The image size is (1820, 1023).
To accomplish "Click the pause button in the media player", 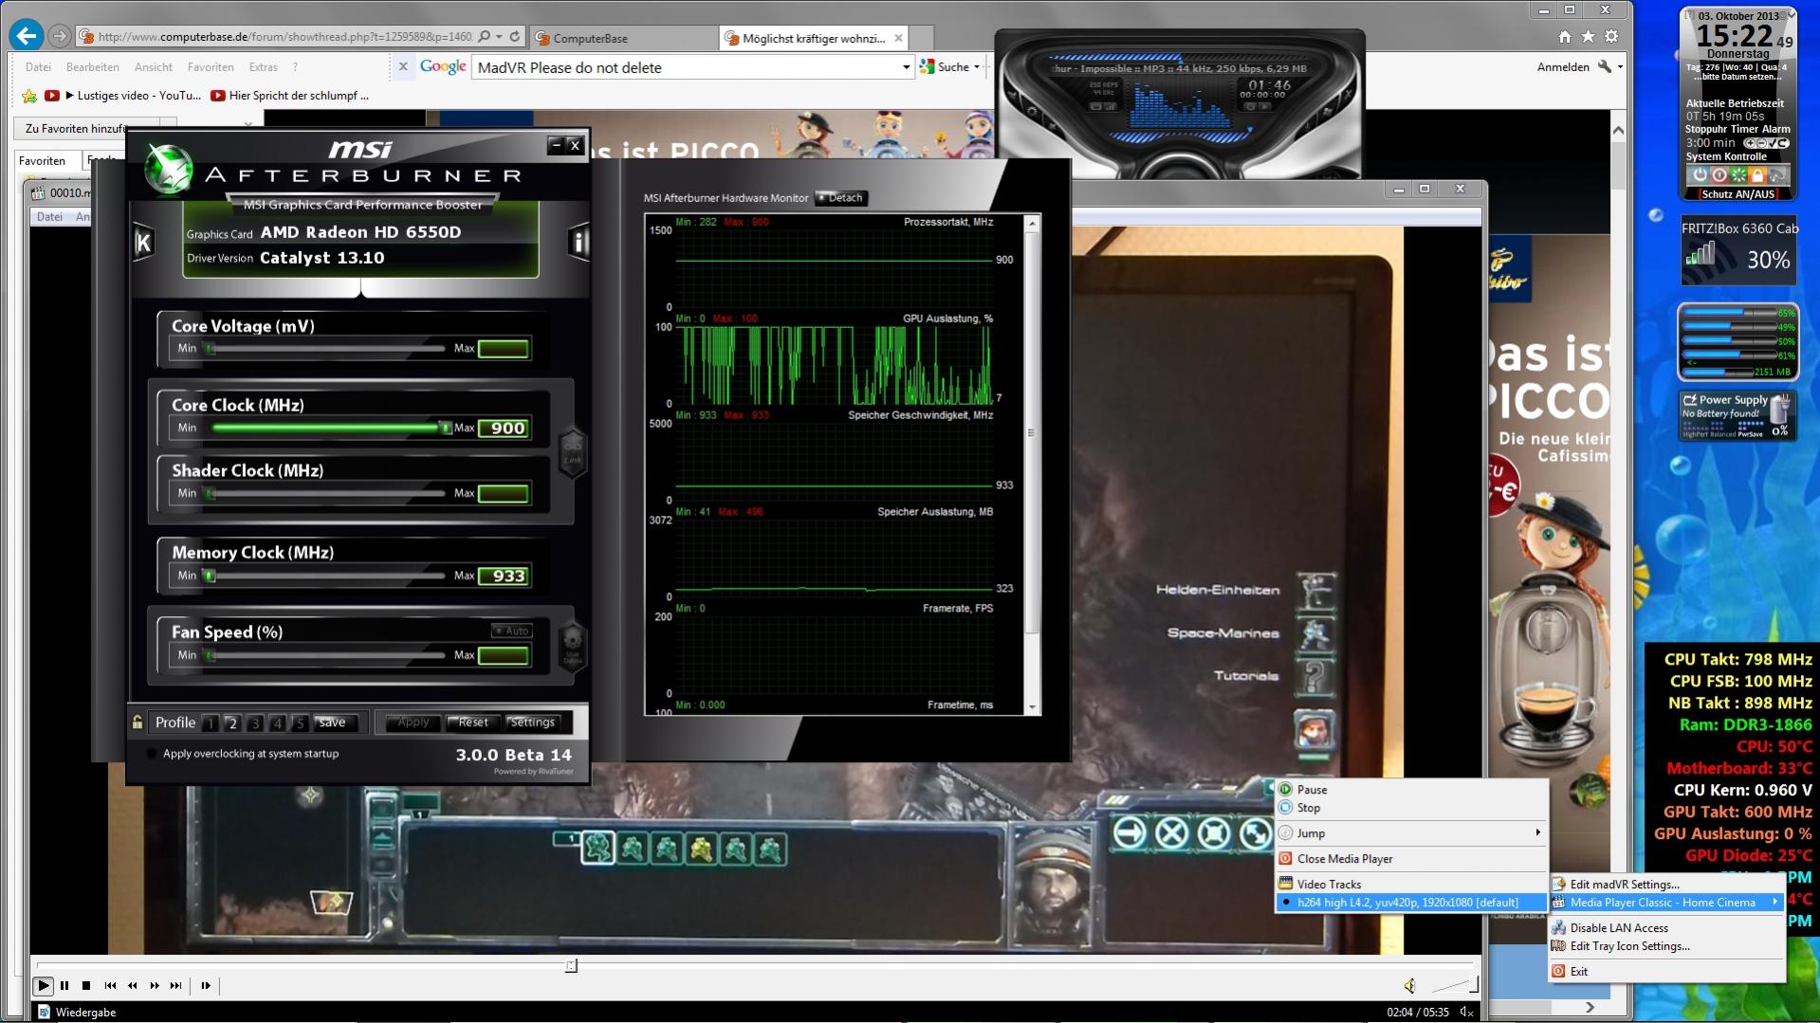I will (x=64, y=986).
